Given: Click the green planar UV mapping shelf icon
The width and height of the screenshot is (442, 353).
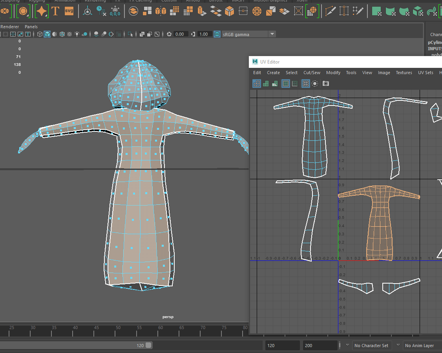Looking at the screenshot, I should click(376, 11).
